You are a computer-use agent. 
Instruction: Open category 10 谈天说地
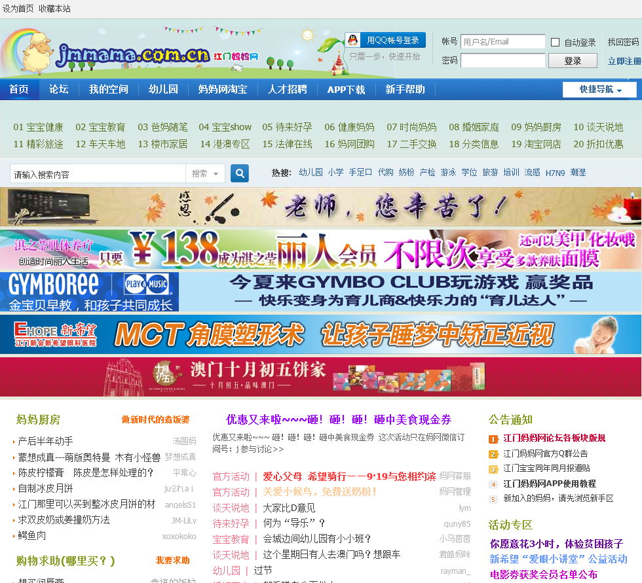tap(598, 127)
